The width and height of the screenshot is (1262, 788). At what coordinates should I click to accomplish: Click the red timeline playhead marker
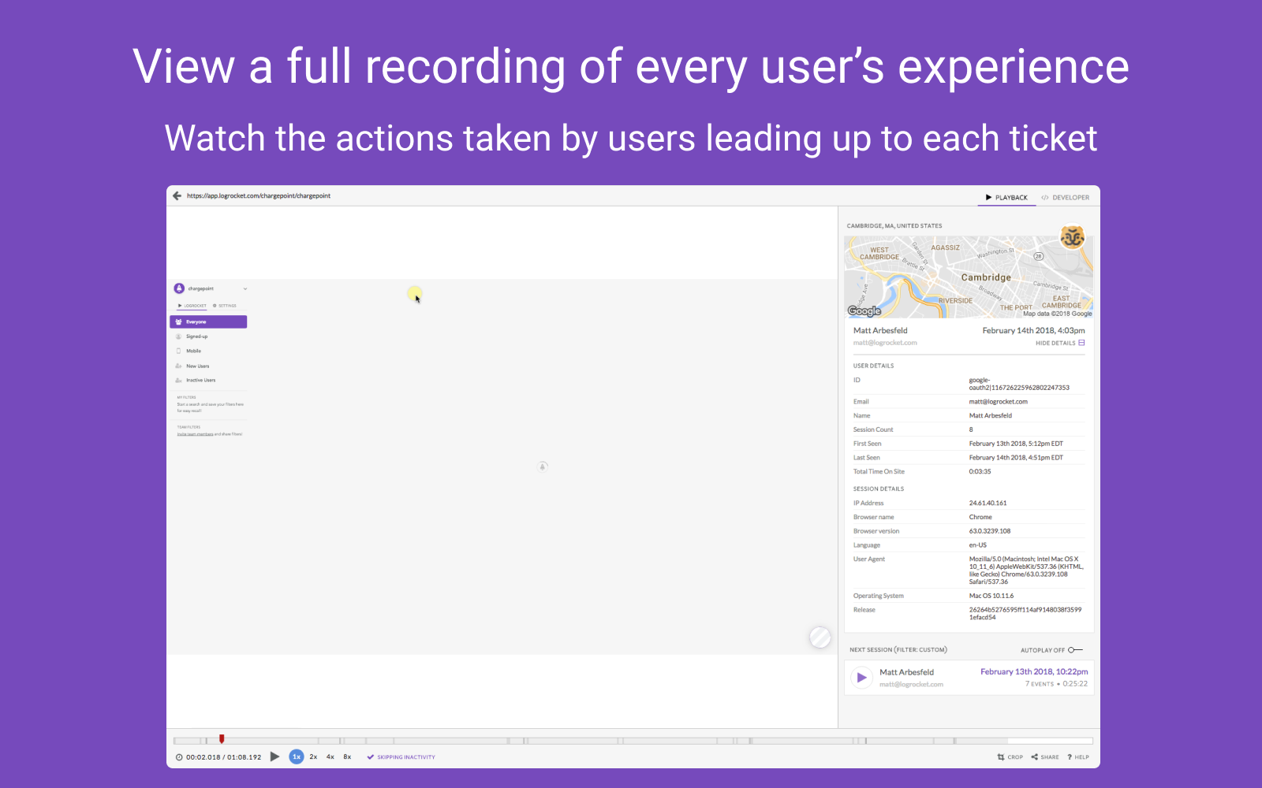[222, 739]
